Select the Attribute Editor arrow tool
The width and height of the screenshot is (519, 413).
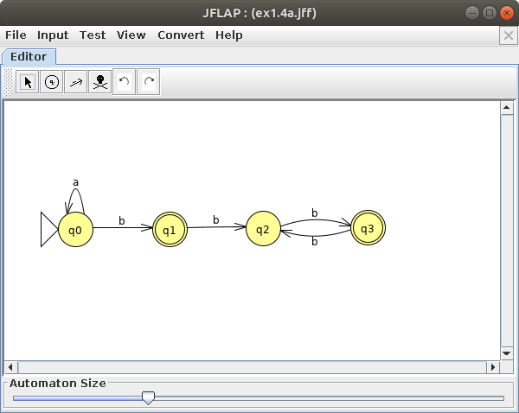(28, 82)
